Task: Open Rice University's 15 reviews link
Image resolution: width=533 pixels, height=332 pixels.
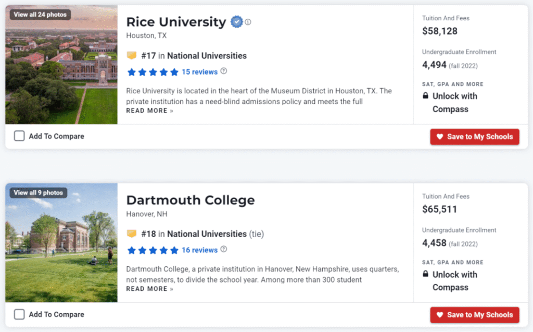Action: pyautogui.click(x=200, y=72)
